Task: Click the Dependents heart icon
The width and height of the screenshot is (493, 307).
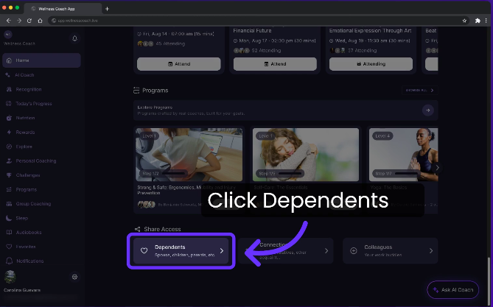Action: tap(144, 251)
